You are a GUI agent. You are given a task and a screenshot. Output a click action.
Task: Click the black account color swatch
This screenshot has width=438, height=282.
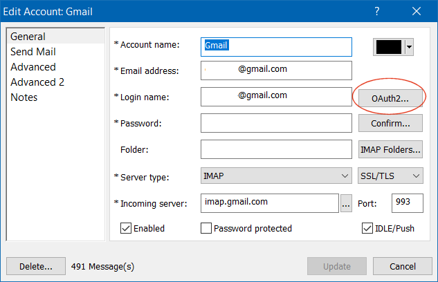tap(389, 47)
